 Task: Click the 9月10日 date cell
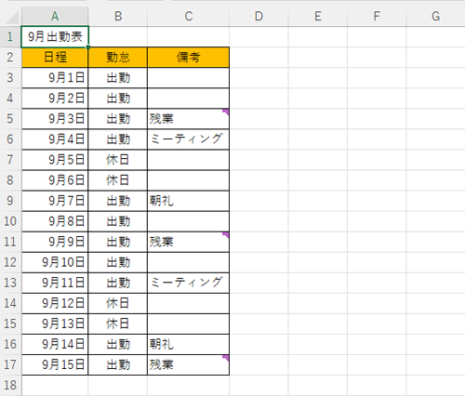pos(55,262)
